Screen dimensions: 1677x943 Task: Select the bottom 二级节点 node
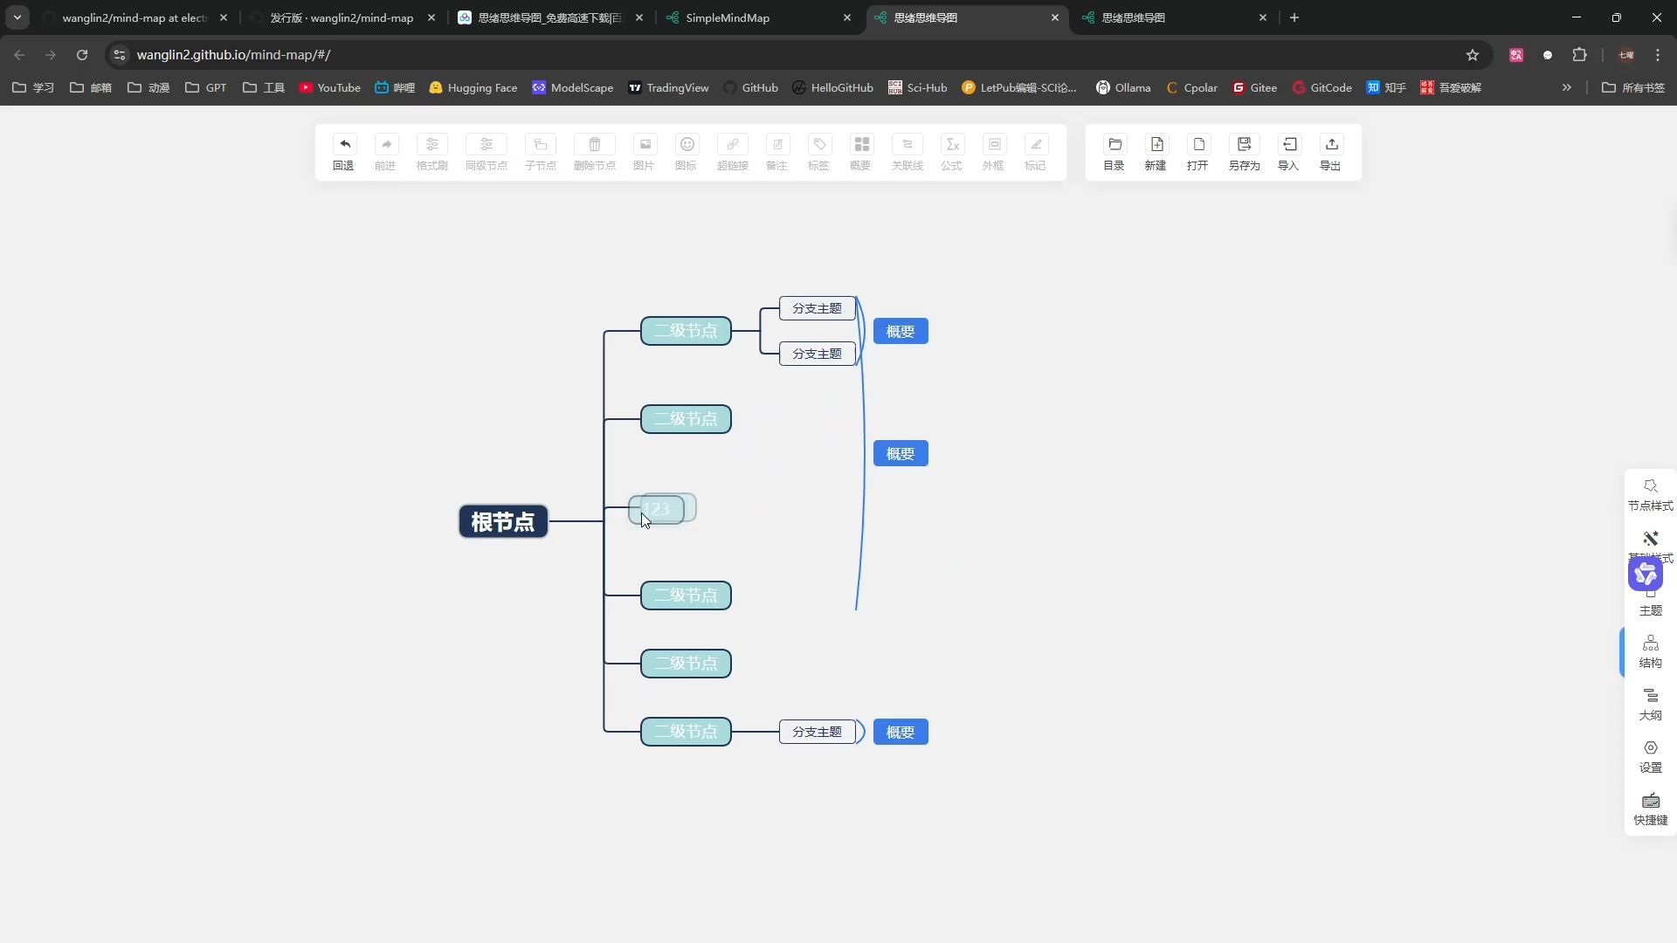coord(686,732)
